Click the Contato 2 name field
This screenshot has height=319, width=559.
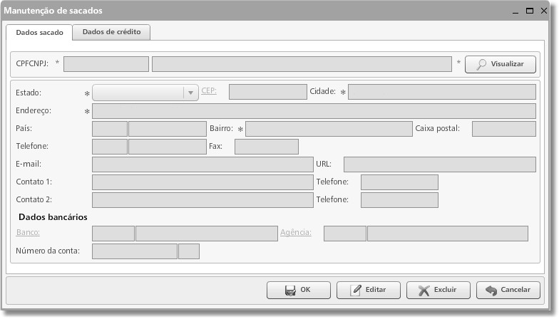pos(202,200)
